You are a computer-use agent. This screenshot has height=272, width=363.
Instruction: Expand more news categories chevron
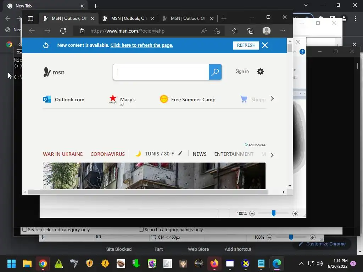coord(272,155)
